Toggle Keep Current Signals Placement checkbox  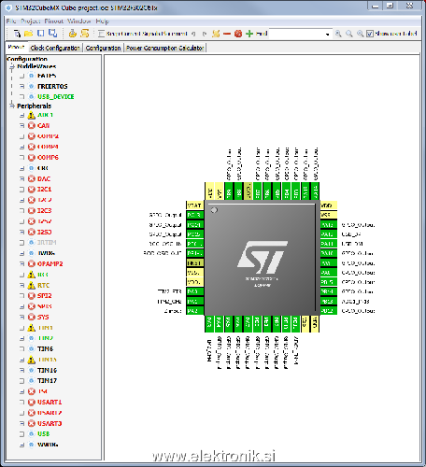point(101,34)
